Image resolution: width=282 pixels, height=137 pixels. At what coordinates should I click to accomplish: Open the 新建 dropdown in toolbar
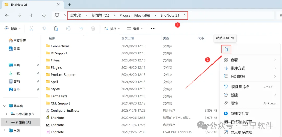click(13, 28)
